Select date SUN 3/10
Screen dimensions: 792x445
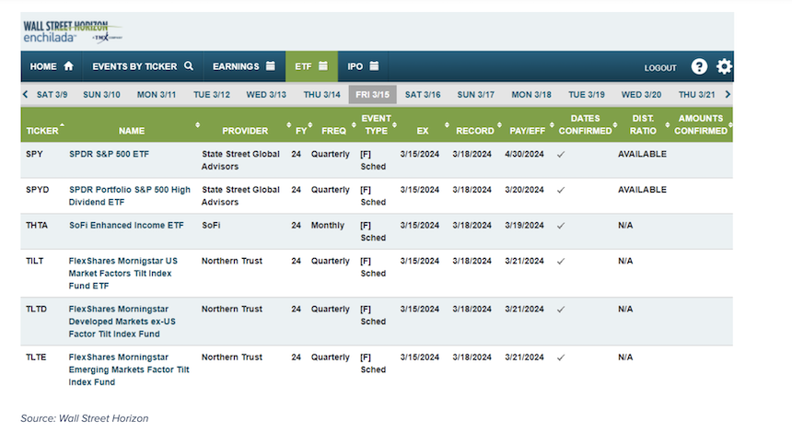(x=101, y=95)
